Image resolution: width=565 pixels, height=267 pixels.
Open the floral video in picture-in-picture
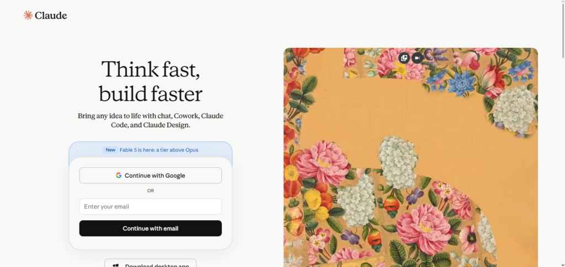pos(404,58)
